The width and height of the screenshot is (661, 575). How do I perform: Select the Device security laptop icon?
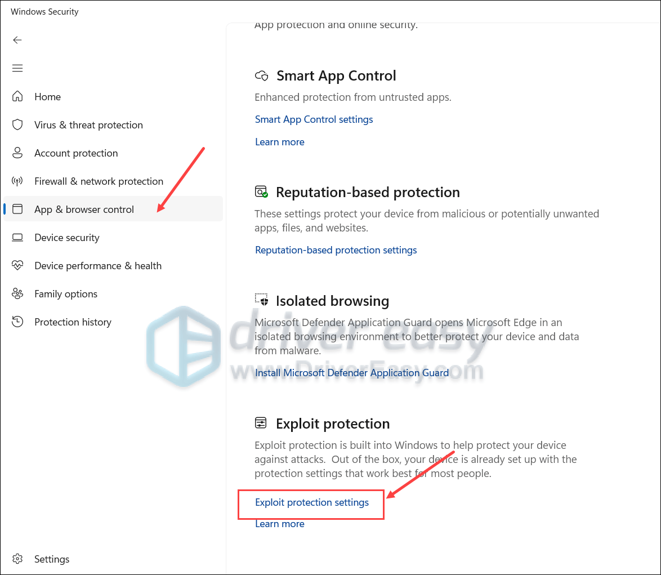tap(17, 237)
